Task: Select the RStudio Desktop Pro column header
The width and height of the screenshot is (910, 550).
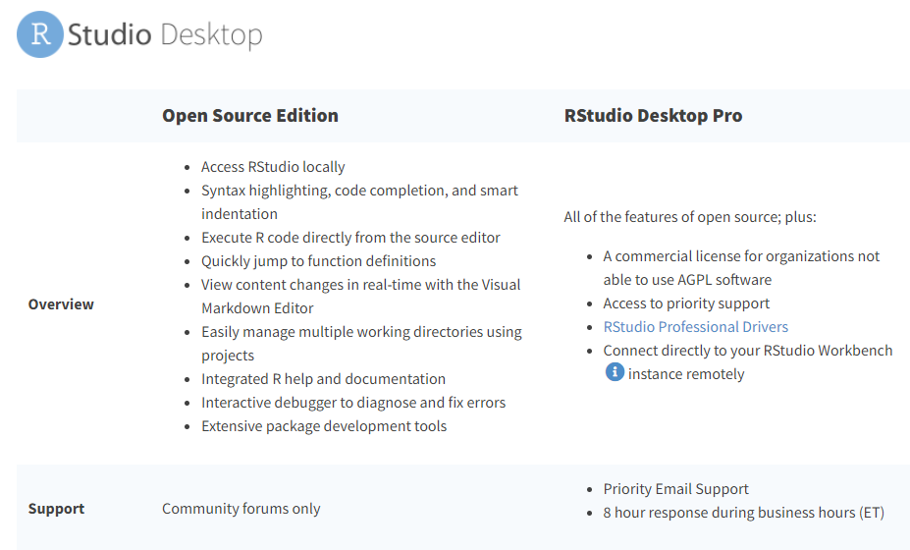Action: tap(653, 116)
